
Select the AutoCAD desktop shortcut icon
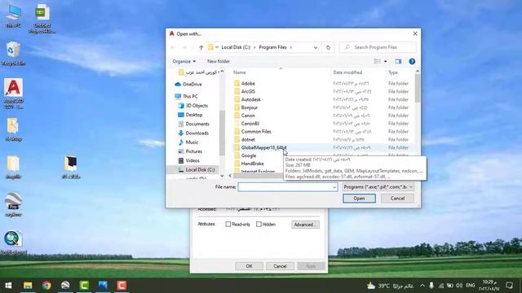click(x=14, y=93)
